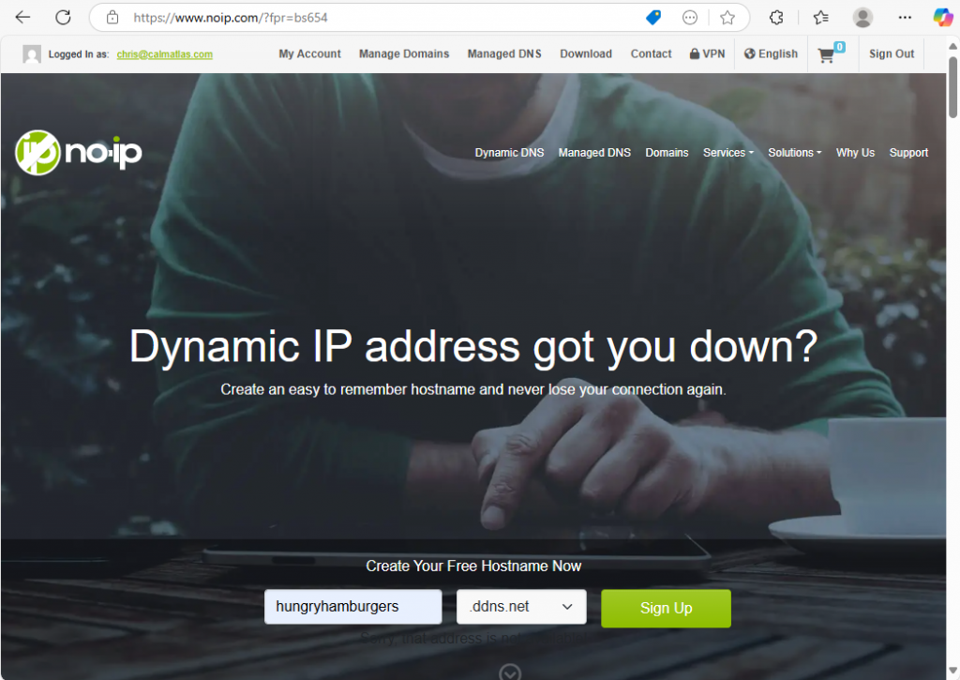This screenshot has width=960, height=680.
Task: Add page to favorites with star icon
Action: [727, 18]
